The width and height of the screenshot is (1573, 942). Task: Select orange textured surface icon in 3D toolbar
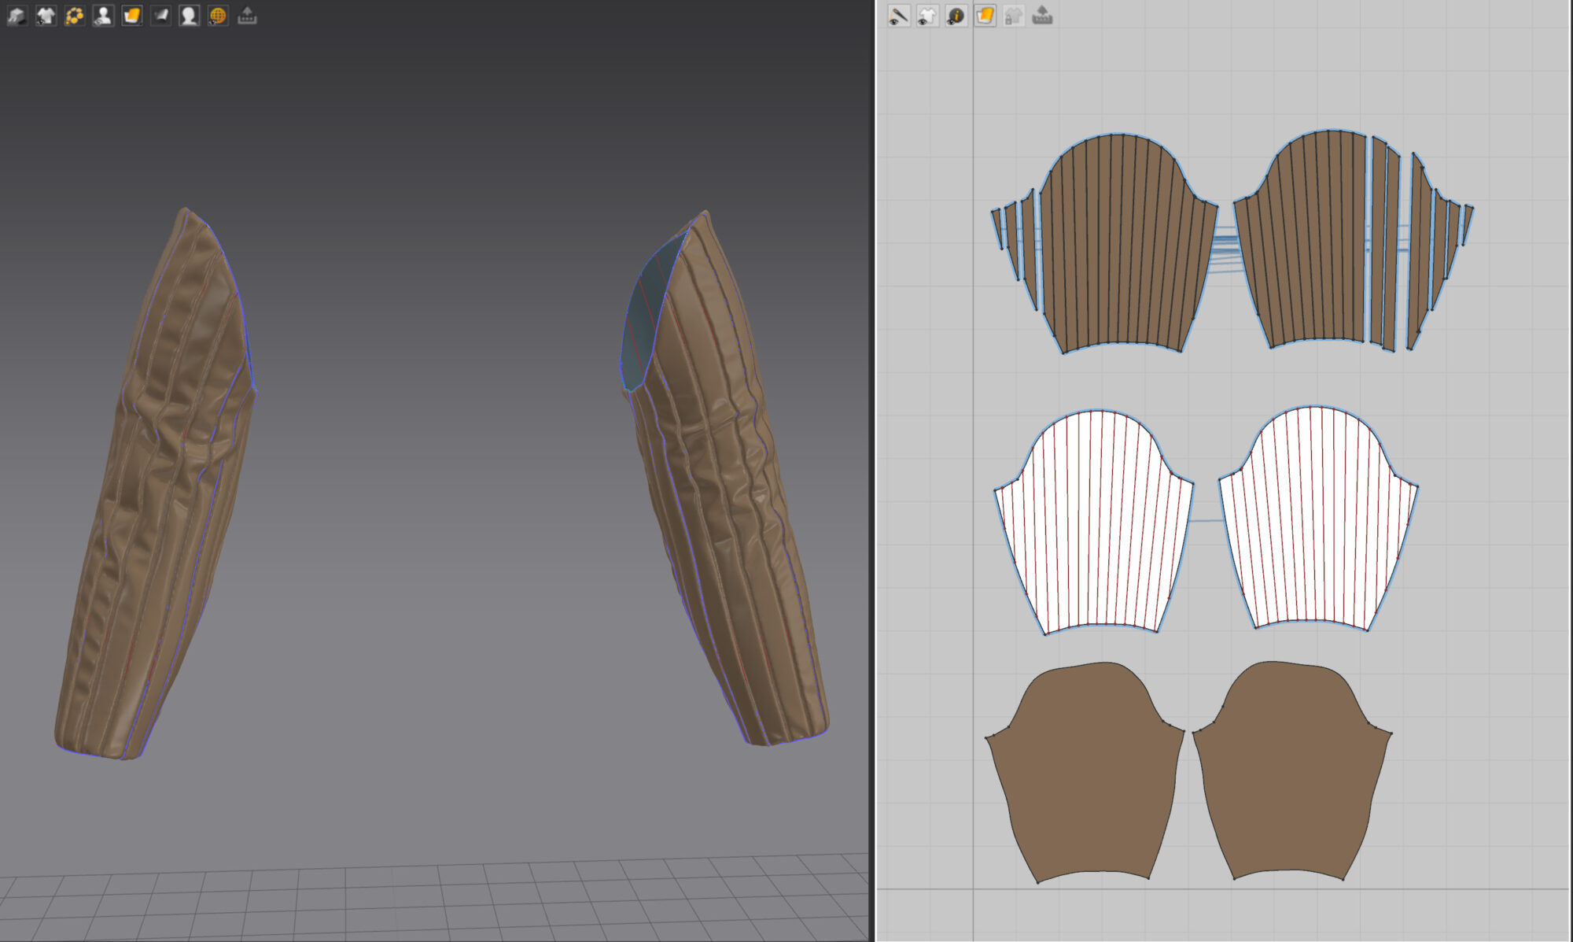pos(132,16)
